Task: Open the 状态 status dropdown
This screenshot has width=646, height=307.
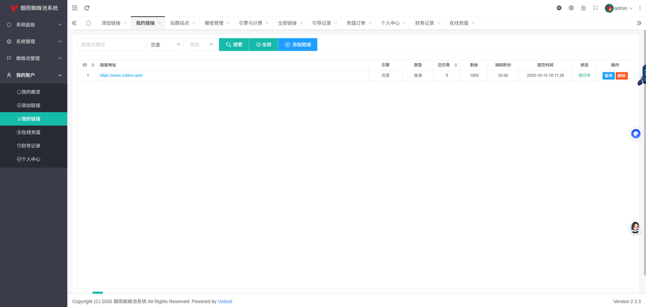Action: (x=201, y=45)
